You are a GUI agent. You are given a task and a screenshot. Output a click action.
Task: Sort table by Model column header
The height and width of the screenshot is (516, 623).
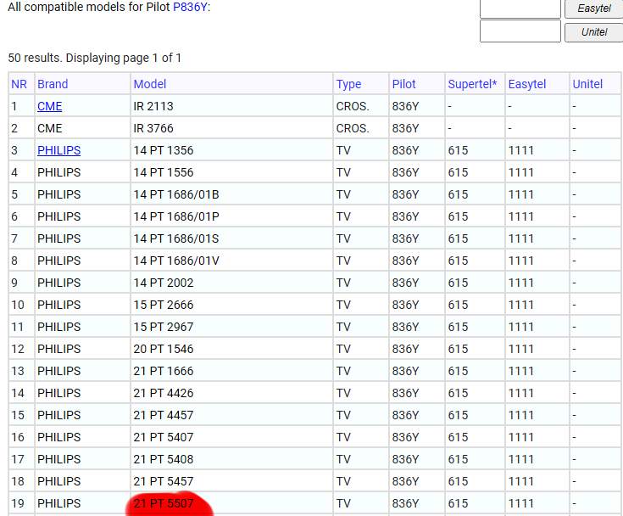coord(150,84)
